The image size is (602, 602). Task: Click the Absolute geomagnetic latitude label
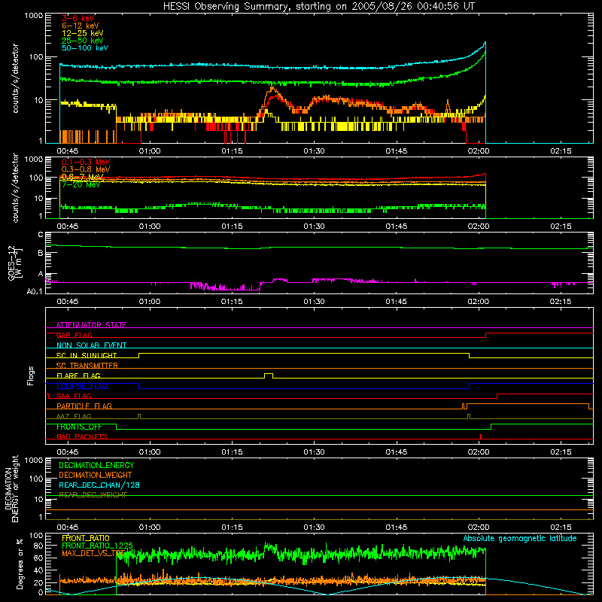click(x=520, y=538)
